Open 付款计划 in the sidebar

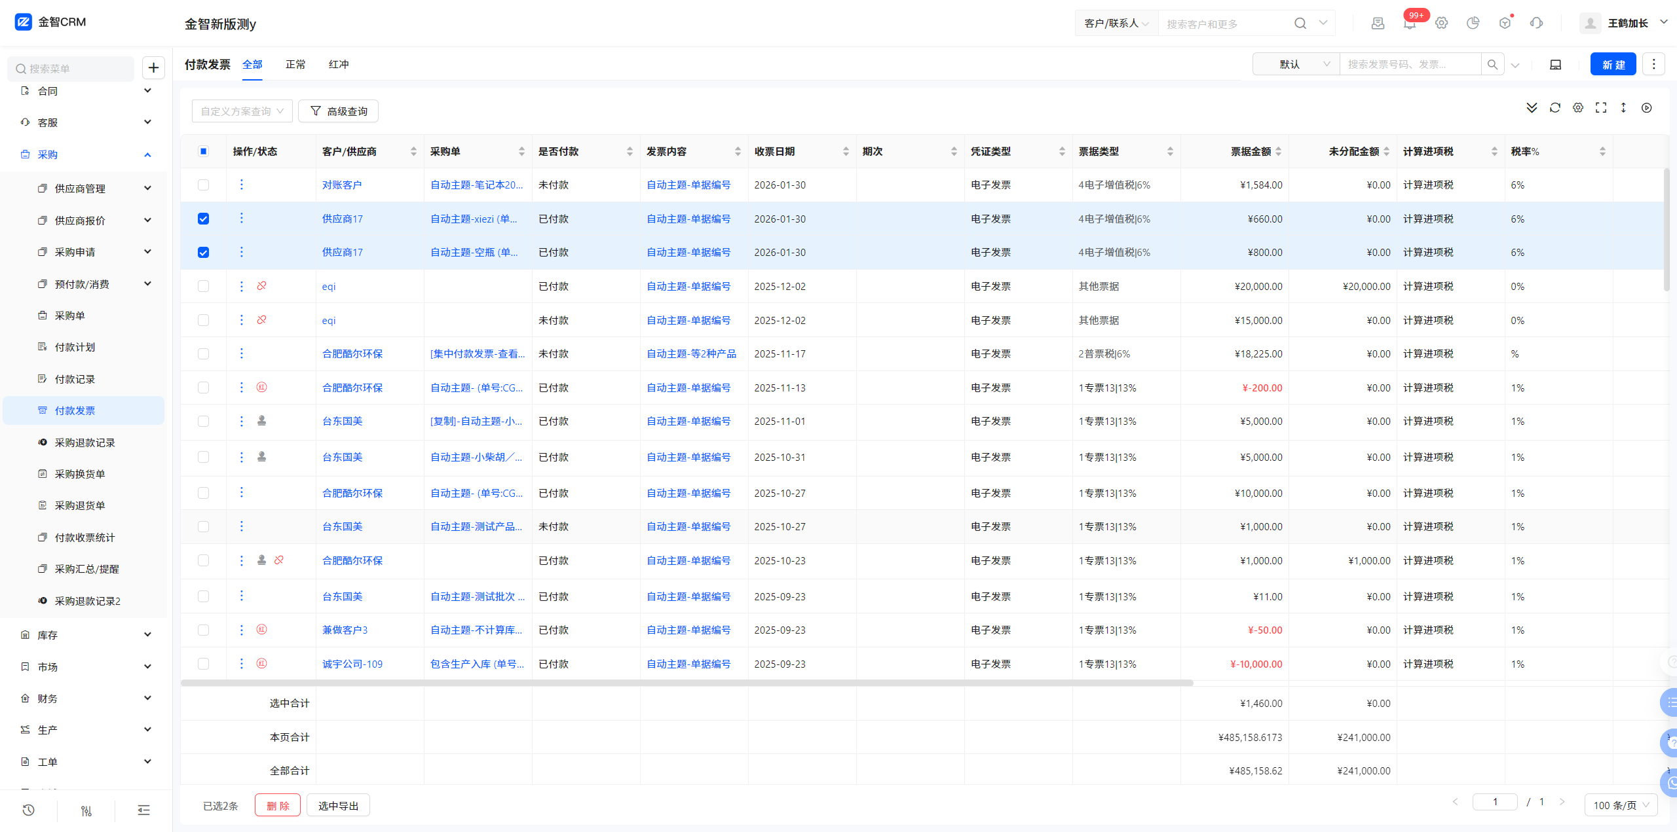(75, 347)
